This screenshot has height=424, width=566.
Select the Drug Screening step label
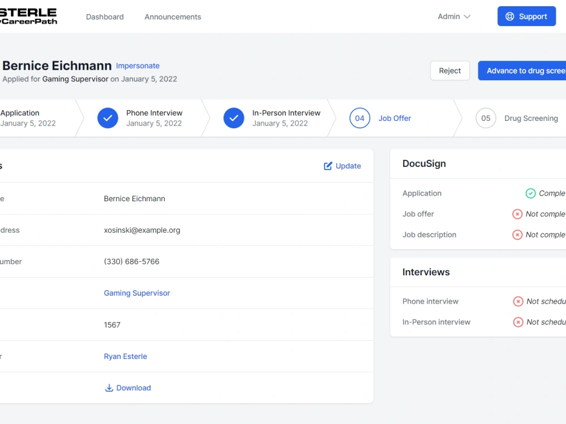pyautogui.click(x=531, y=118)
